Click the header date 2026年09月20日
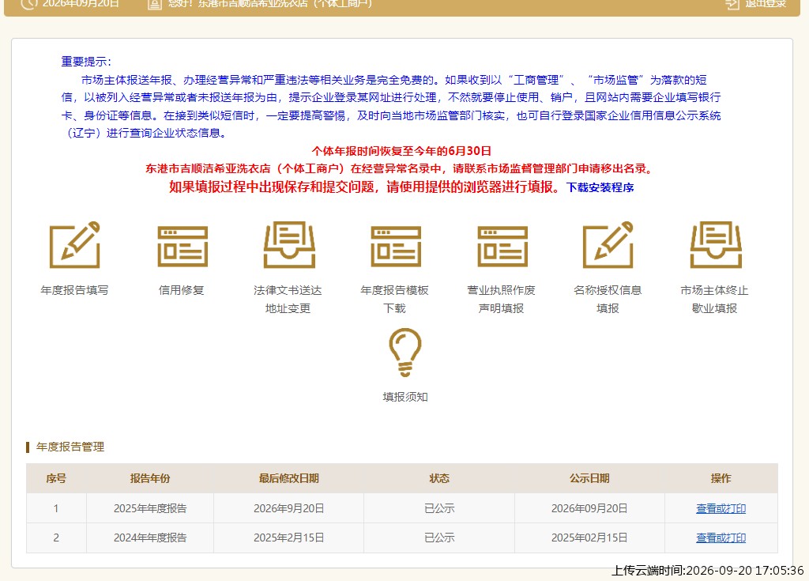Viewport: 809px width, 581px height. coord(81,4)
